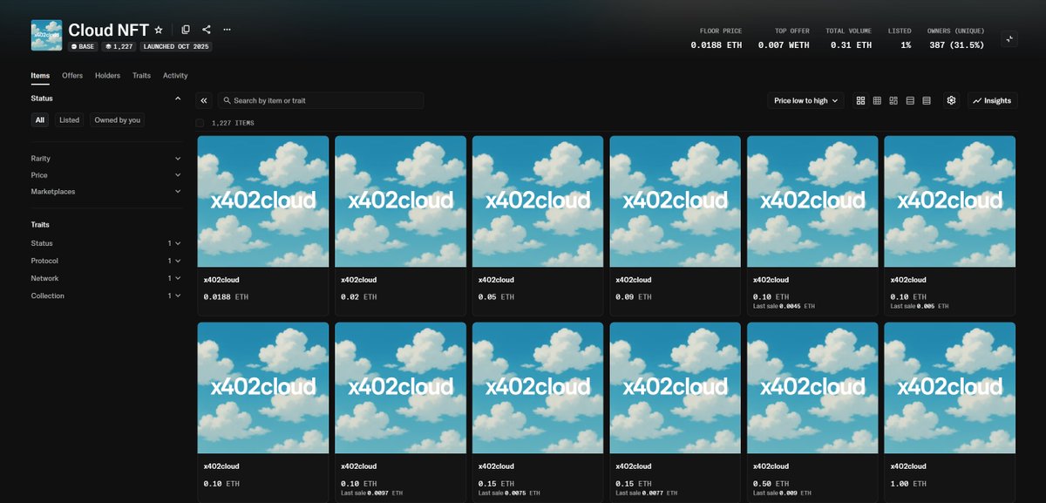This screenshot has width=1046, height=503.
Task: Click the Floor Price 0.0188 ETH stat
Action: pos(717,38)
